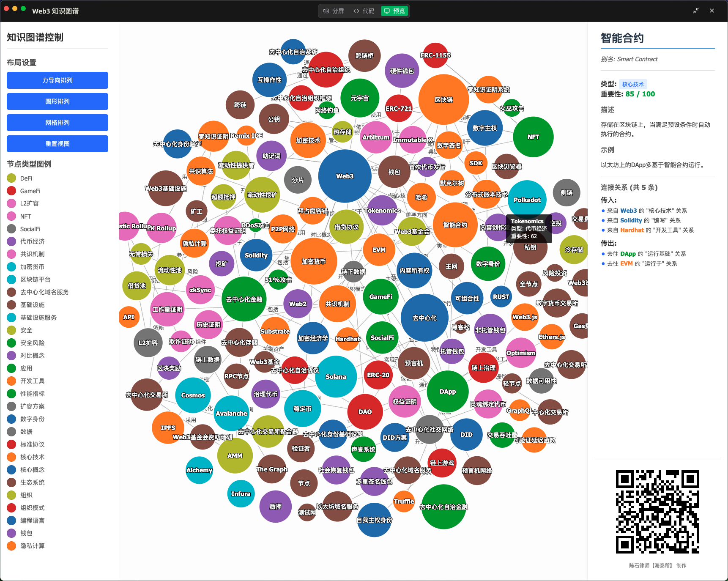
Task: Select the ERC-1155 graph node
Action: [435, 55]
